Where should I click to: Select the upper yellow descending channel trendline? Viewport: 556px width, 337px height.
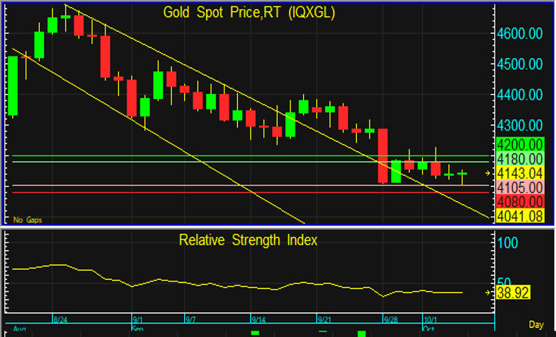277,112
